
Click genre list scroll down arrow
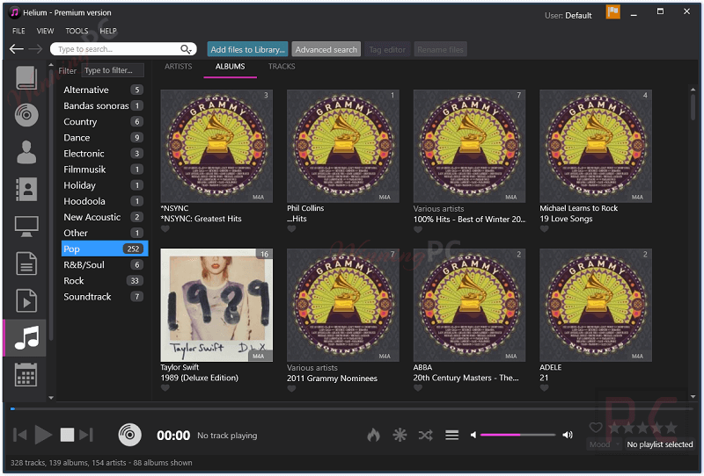point(51,398)
